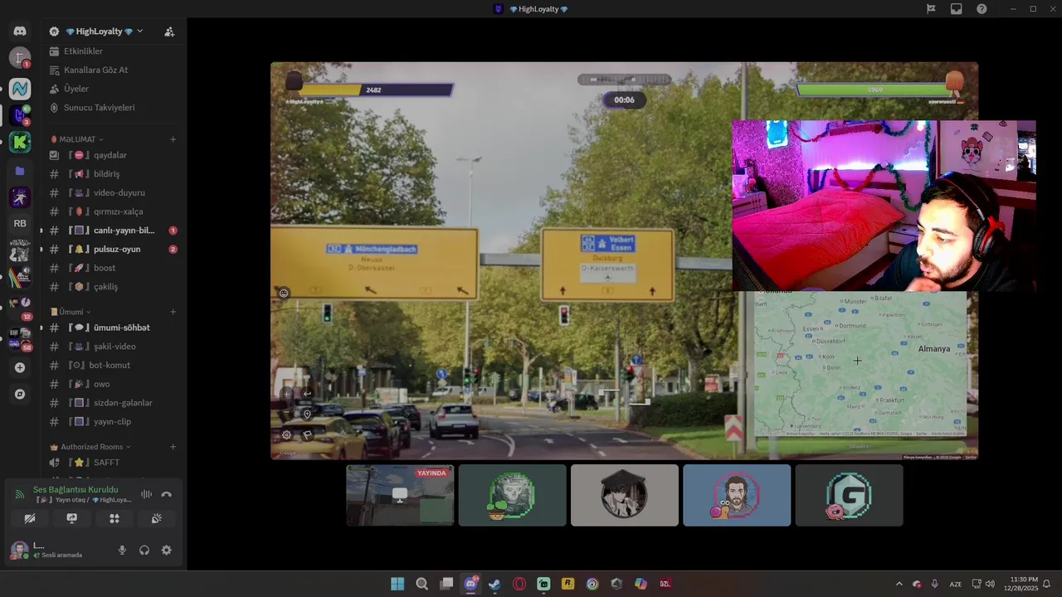This screenshot has width=1062, height=597.
Task: Join the SAFFT voice channel
Action: click(114, 463)
